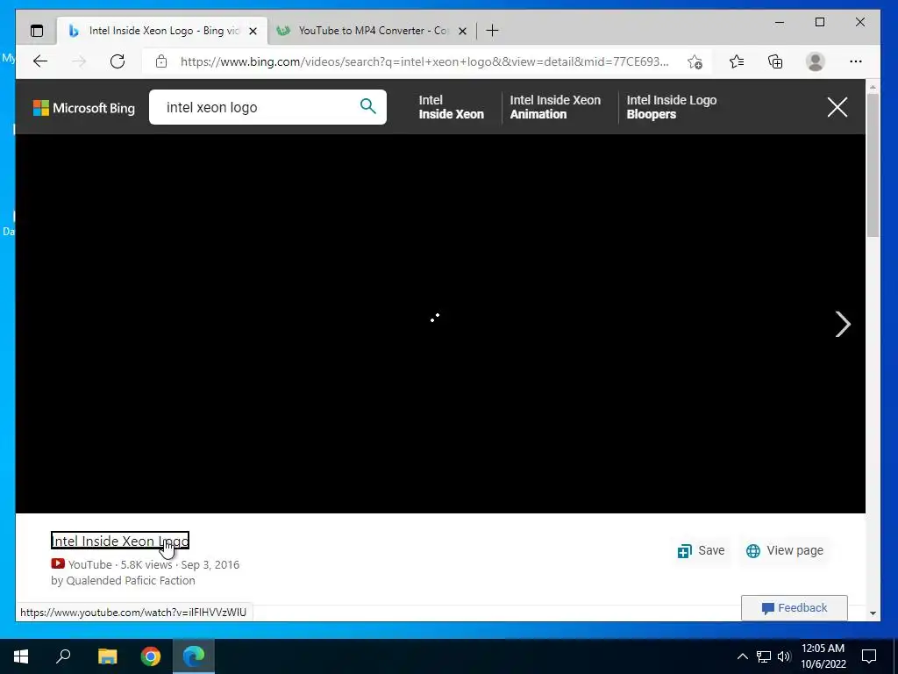Go back to the previous page
The width and height of the screenshot is (898, 674).
pos(40,61)
